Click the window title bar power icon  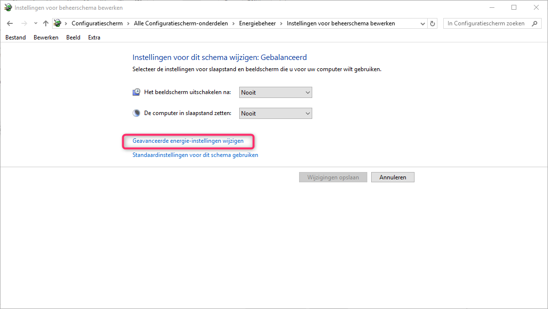(8, 7)
